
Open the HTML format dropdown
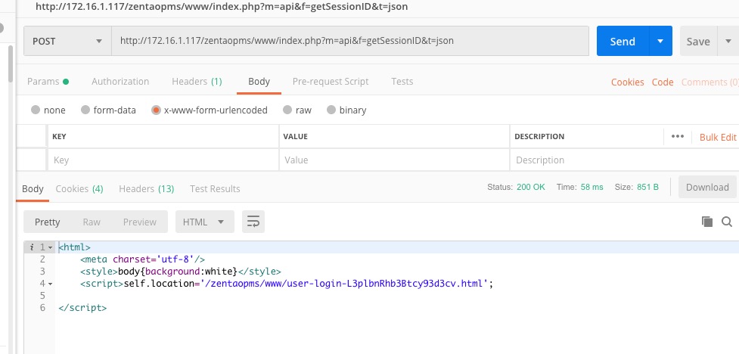(203, 222)
